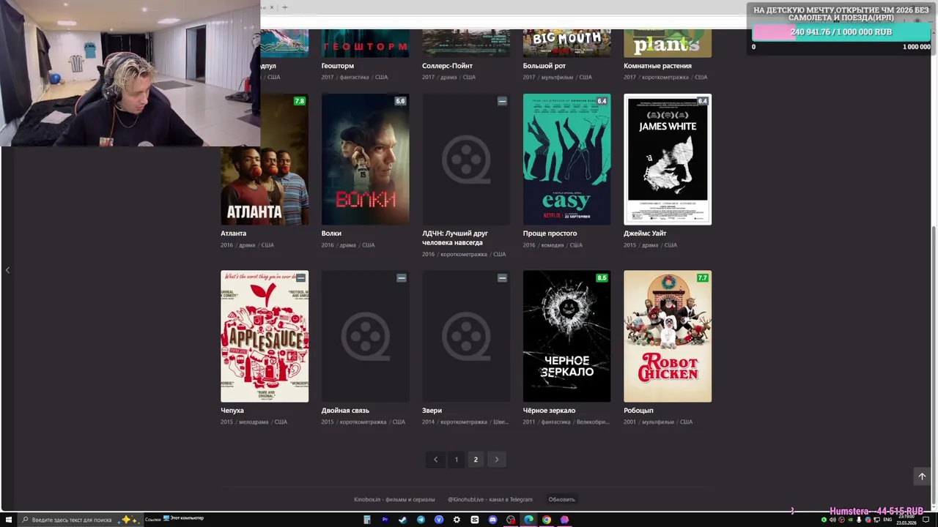This screenshot has height=527, width=938.
Task: Click the Robot Chicken poster
Action: pos(668,337)
